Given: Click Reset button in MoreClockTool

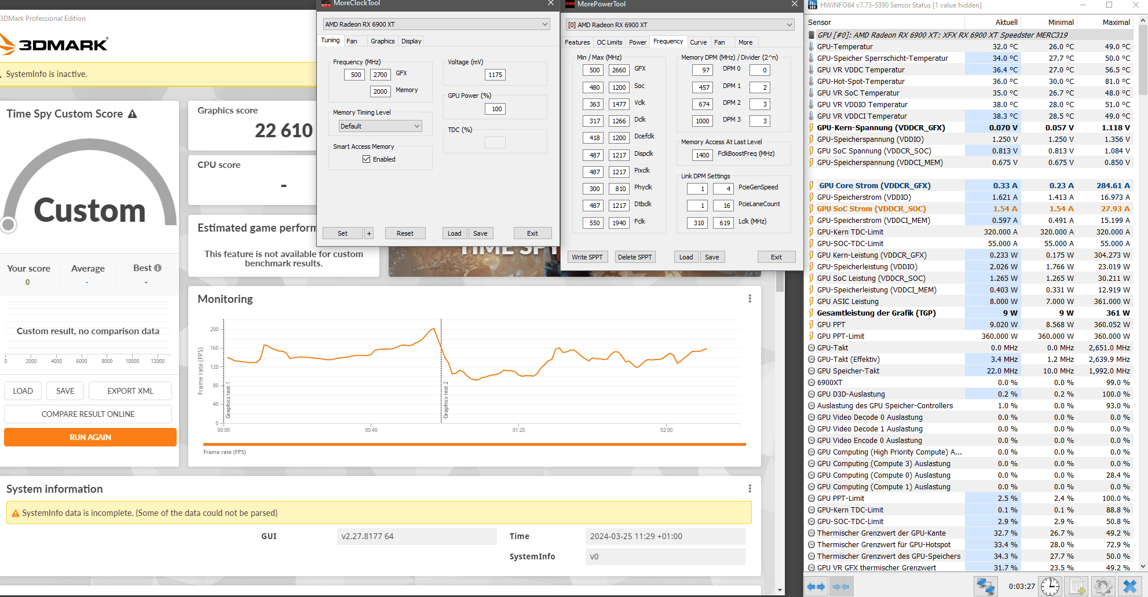Looking at the screenshot, I should 405,233.
